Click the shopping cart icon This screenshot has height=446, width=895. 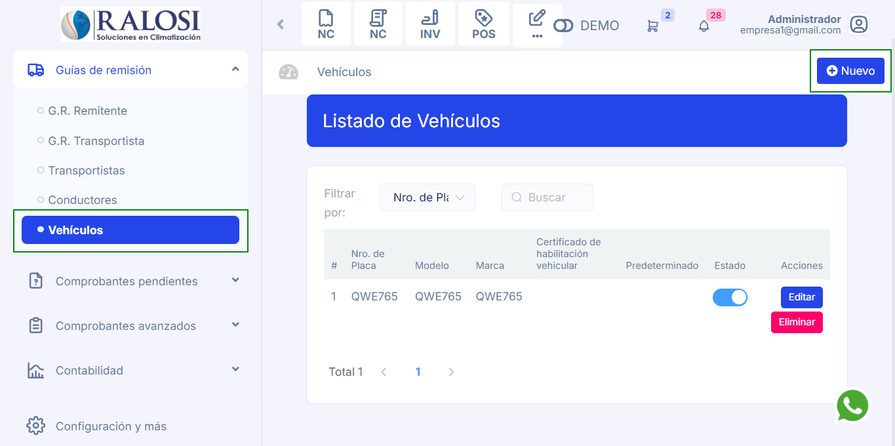point(652,26)
